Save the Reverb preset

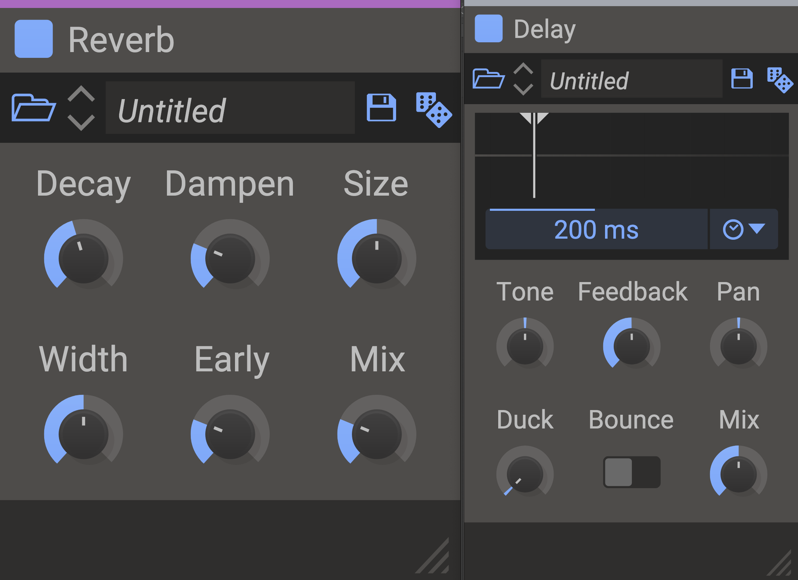tap(381, 107)
